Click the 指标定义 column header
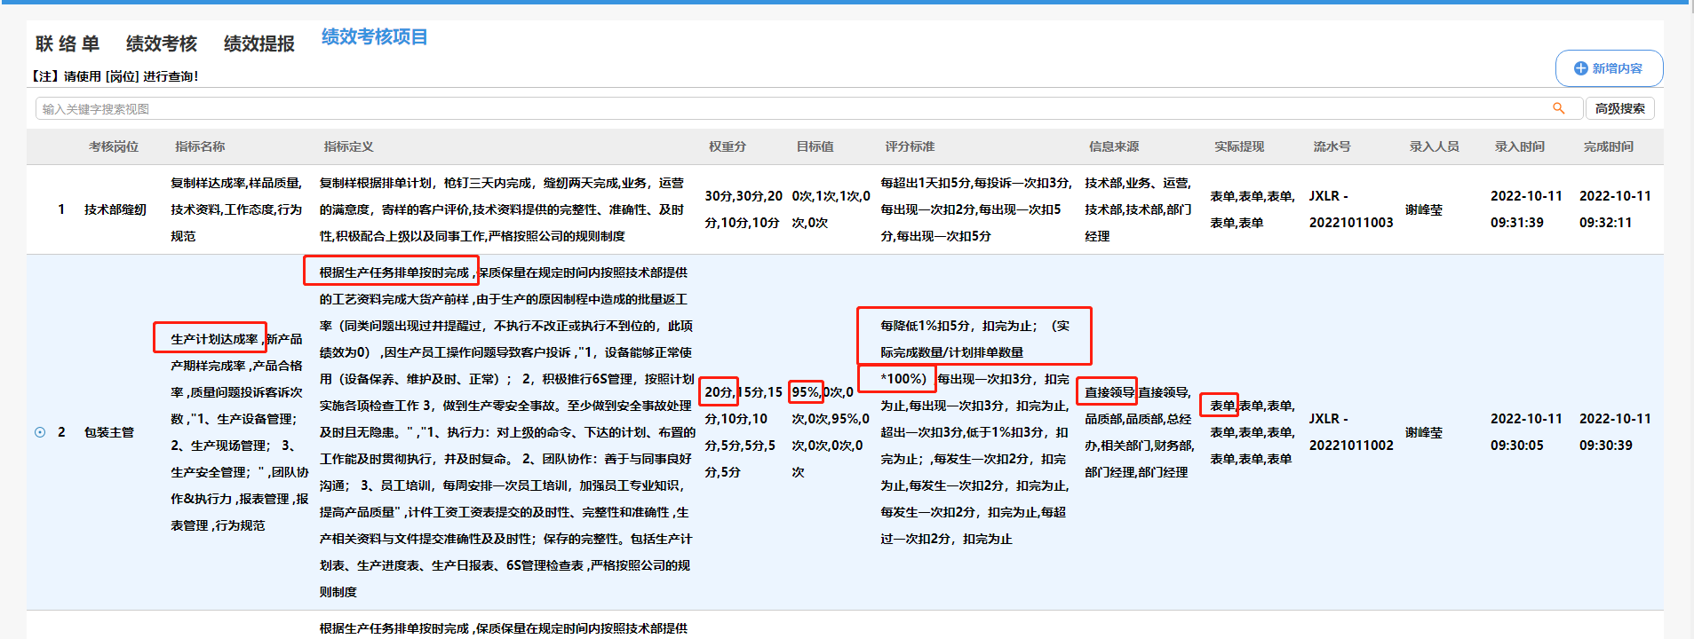Image resolution: width=1694 pixels, height=639 pixels. coord(348,146)
